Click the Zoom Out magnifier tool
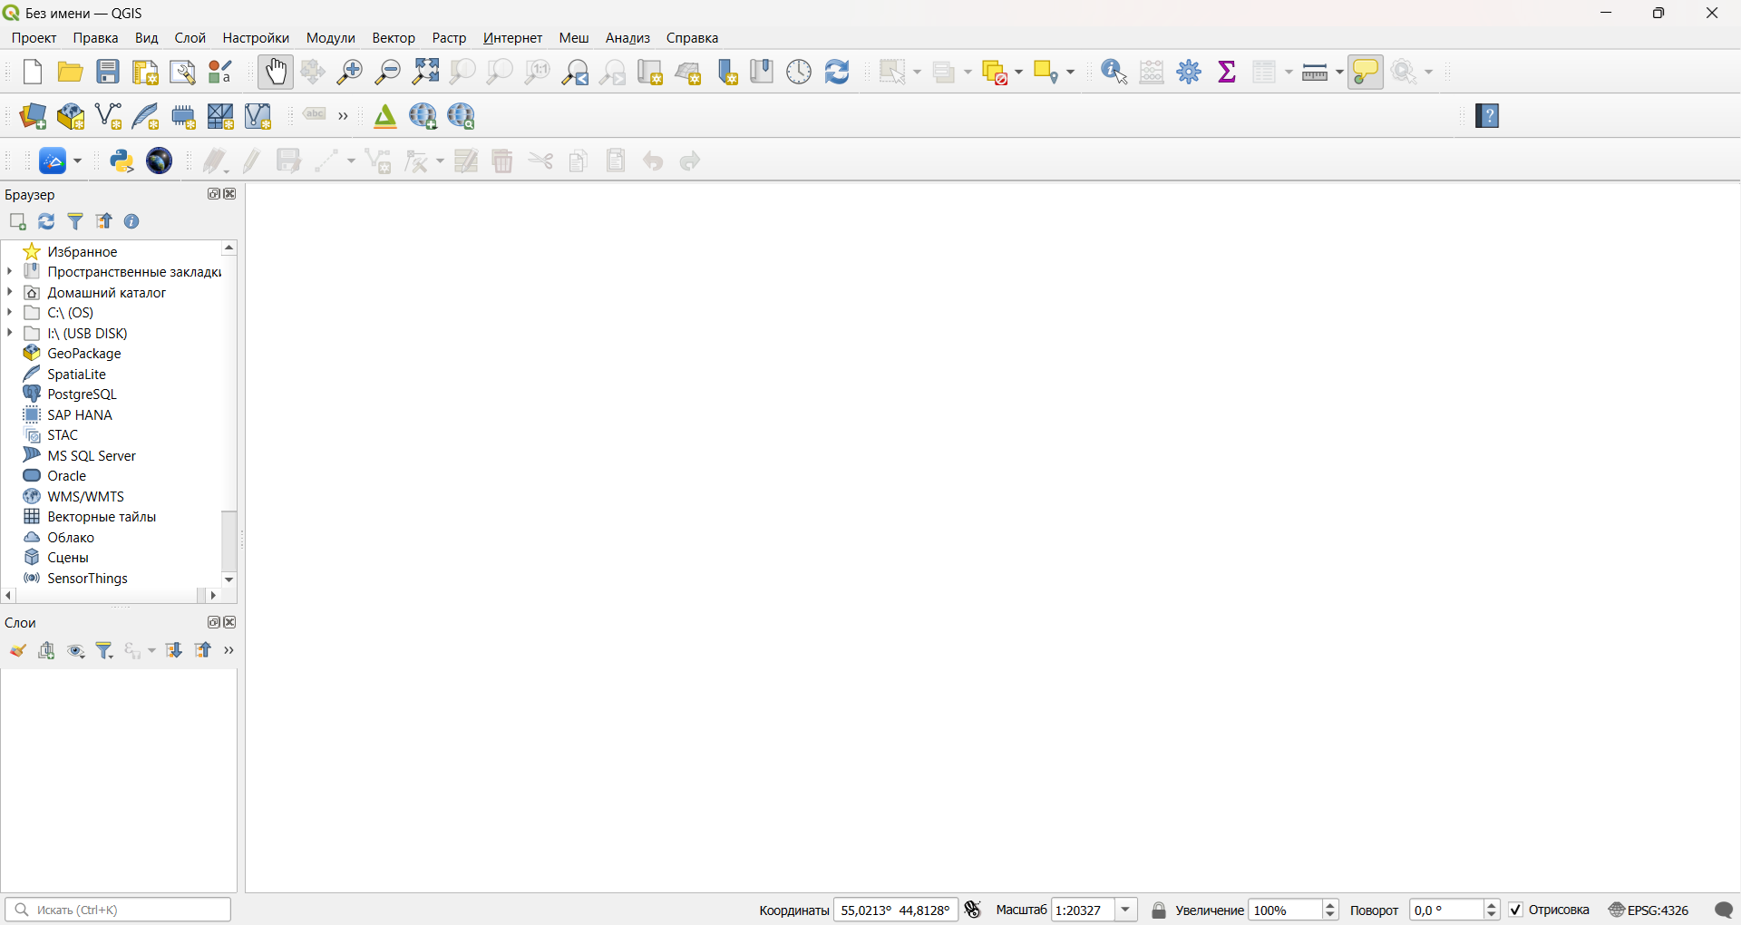 pyautogui.click(x=387, y=72)
